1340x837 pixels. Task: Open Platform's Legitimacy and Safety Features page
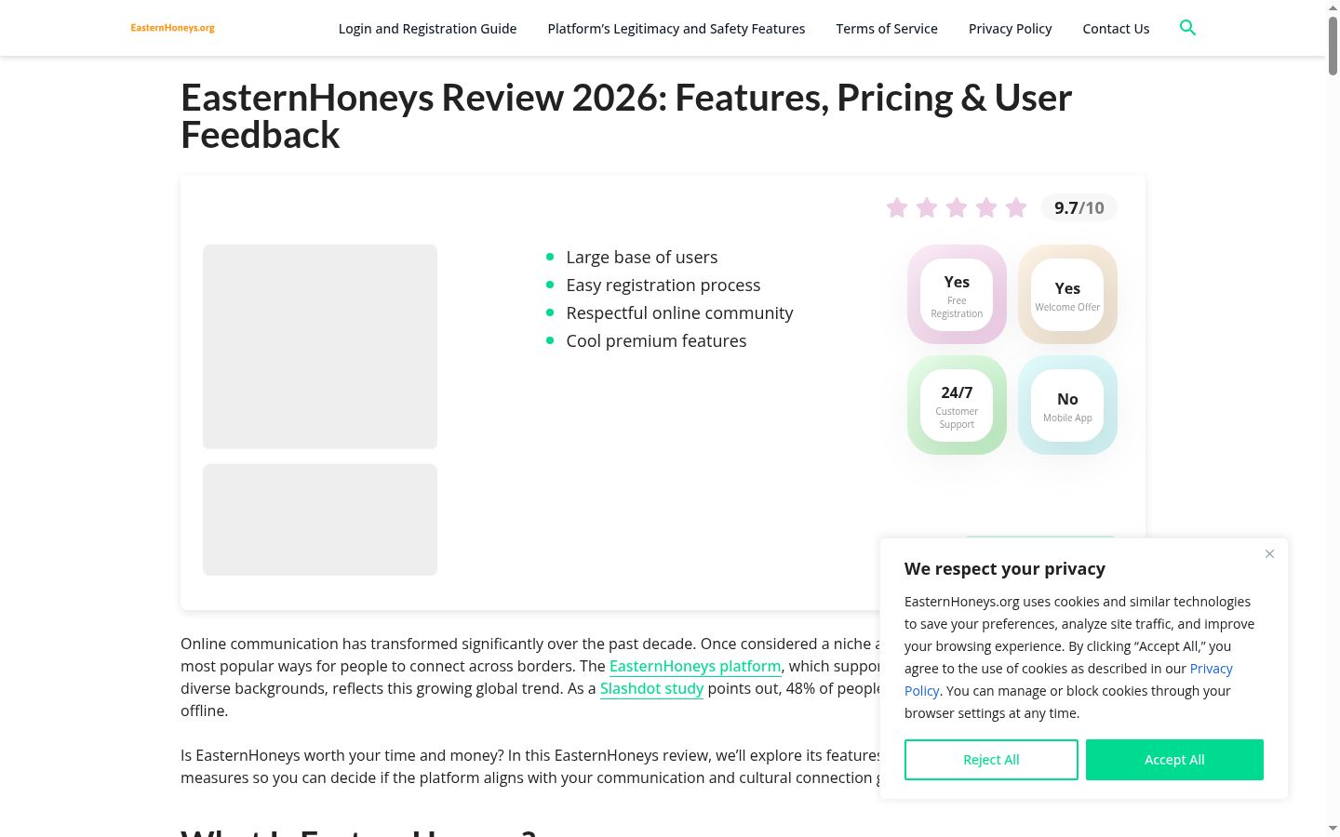677,29
